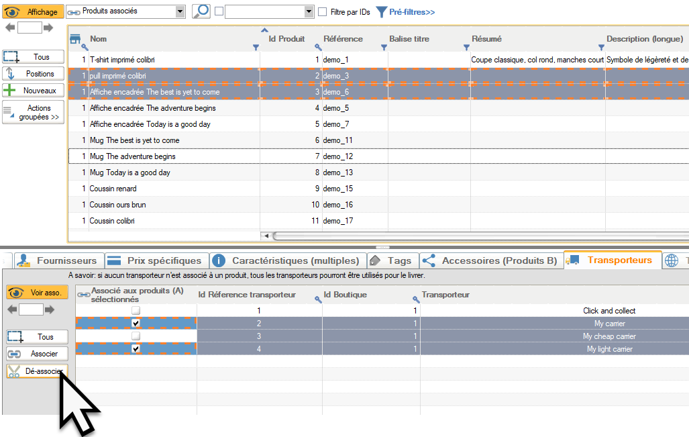Click the Pré-filtres>> link

coord(412,12)
